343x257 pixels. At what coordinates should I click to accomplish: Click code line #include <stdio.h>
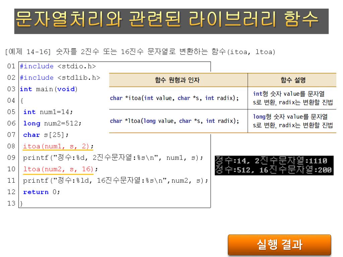pyautogui.click(x=58, y=66)
